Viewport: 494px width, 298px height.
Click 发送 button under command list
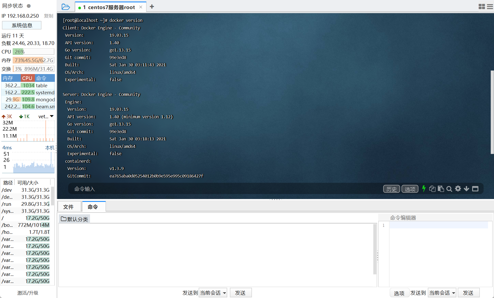(240, 293)
